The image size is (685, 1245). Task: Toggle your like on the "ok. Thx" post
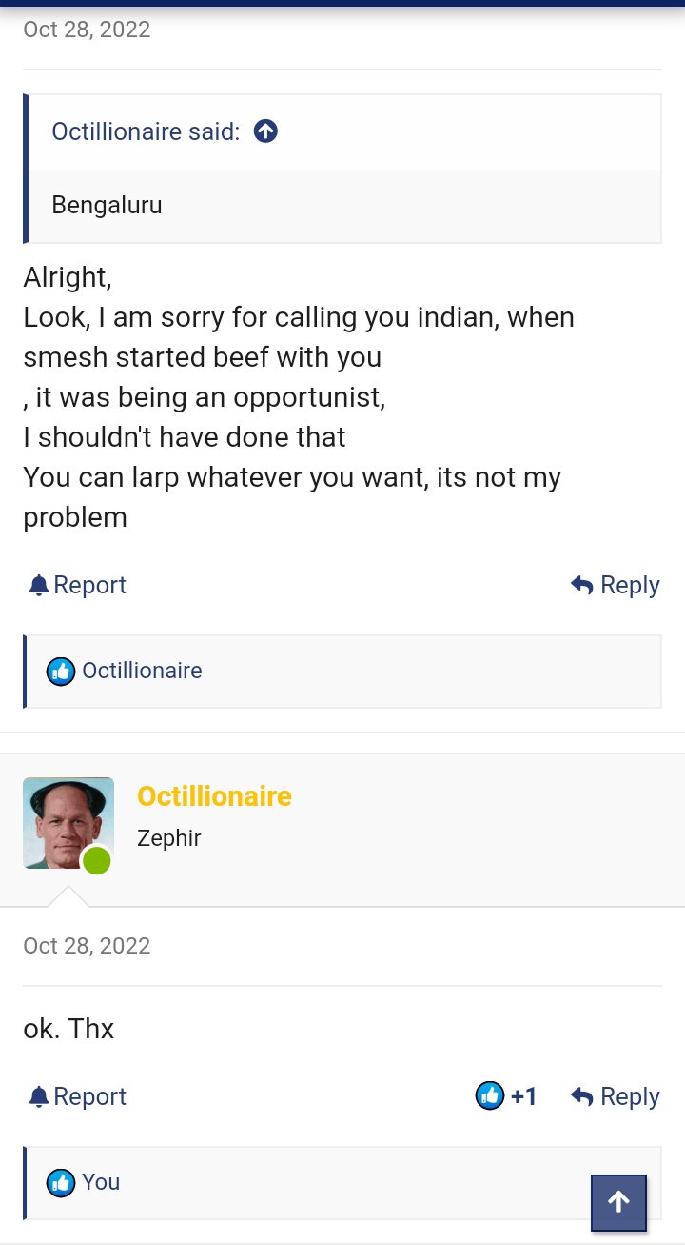point(506,1096)
